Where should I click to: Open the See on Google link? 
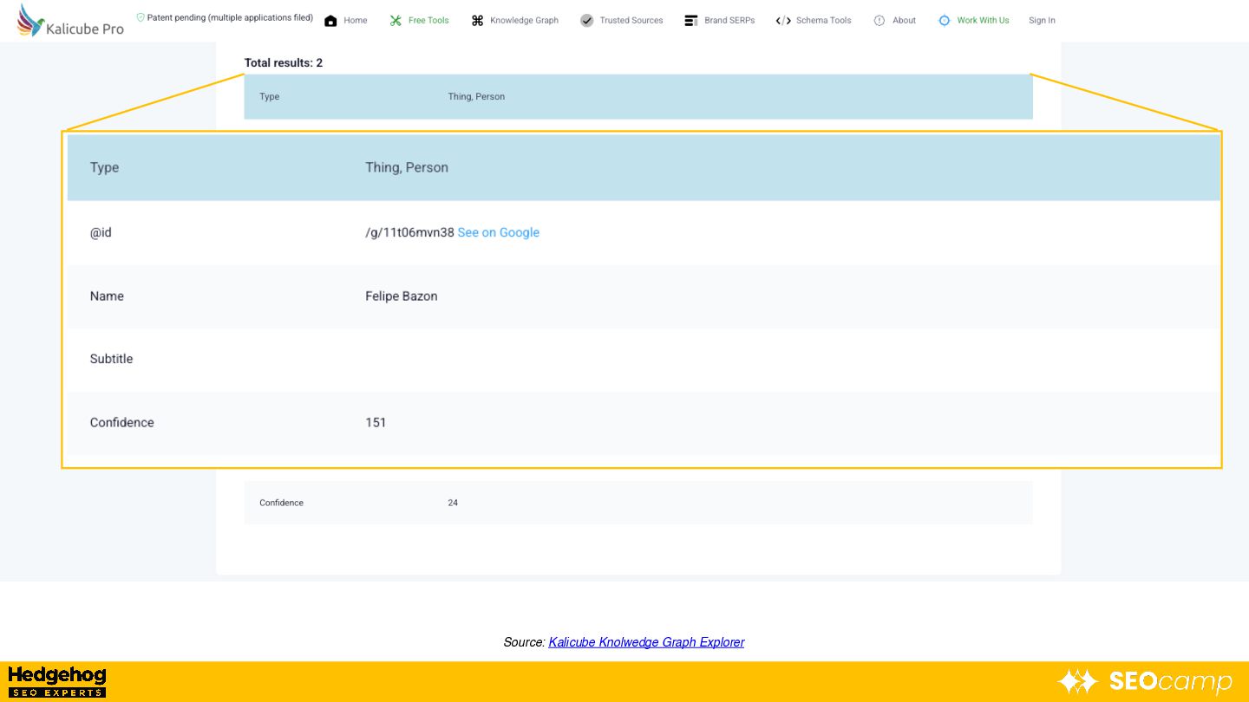[499, 232]
